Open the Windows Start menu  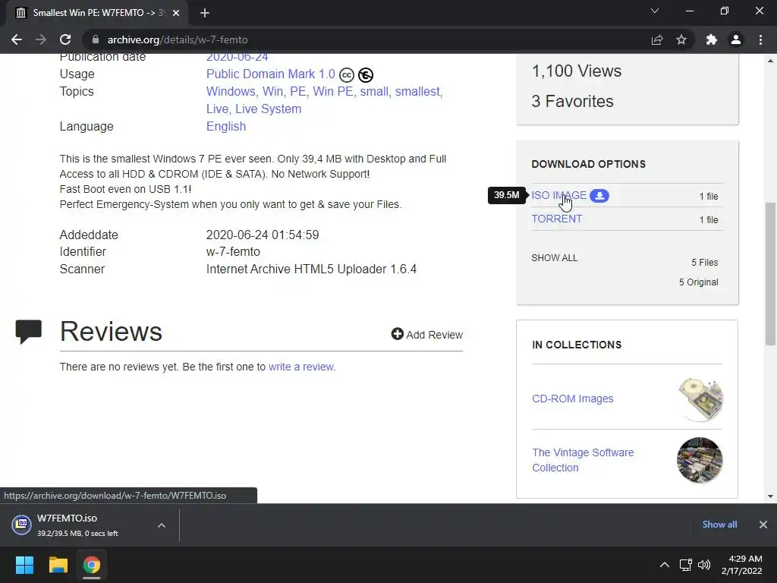tap(24, 565)
